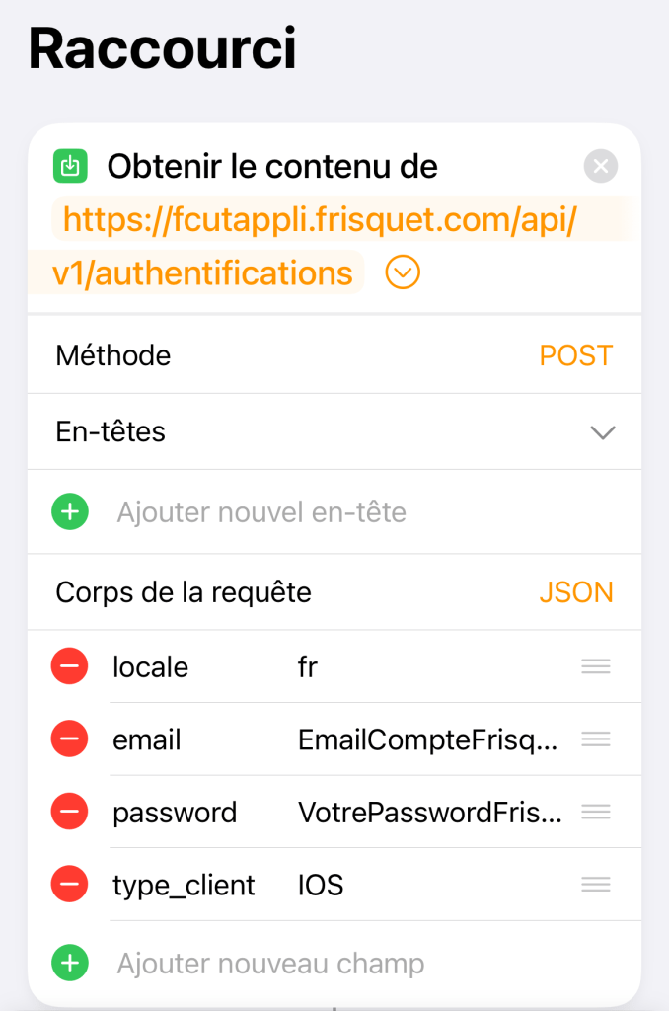Tap Ajouter nouveau champ

(x=270, y=964)
